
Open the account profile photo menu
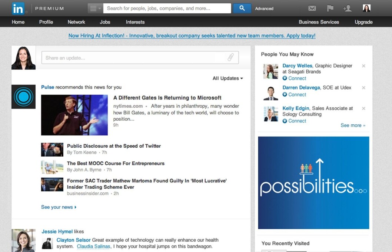(366, 8)
